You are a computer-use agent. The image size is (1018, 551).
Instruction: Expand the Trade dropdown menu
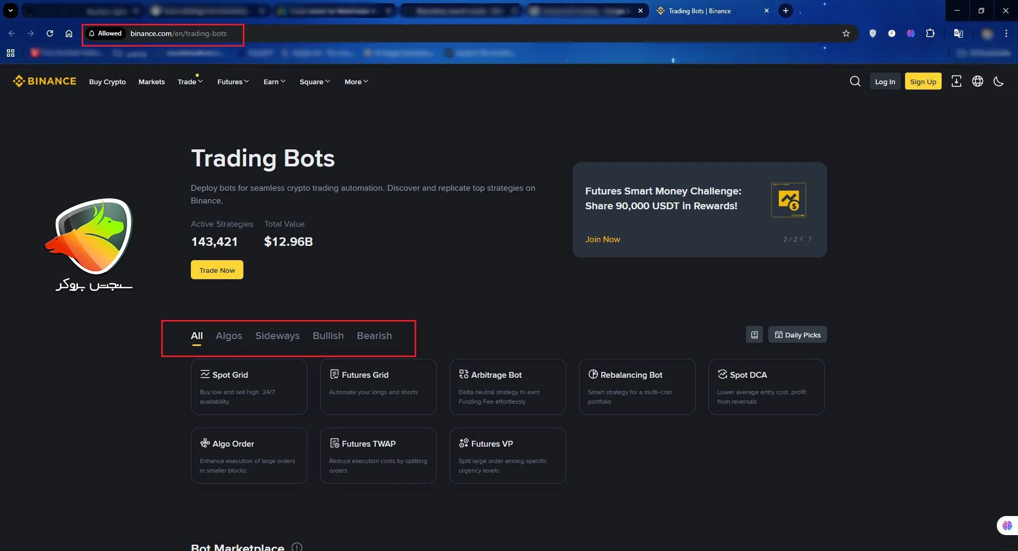pyautogui.click(x=190, y=82)
